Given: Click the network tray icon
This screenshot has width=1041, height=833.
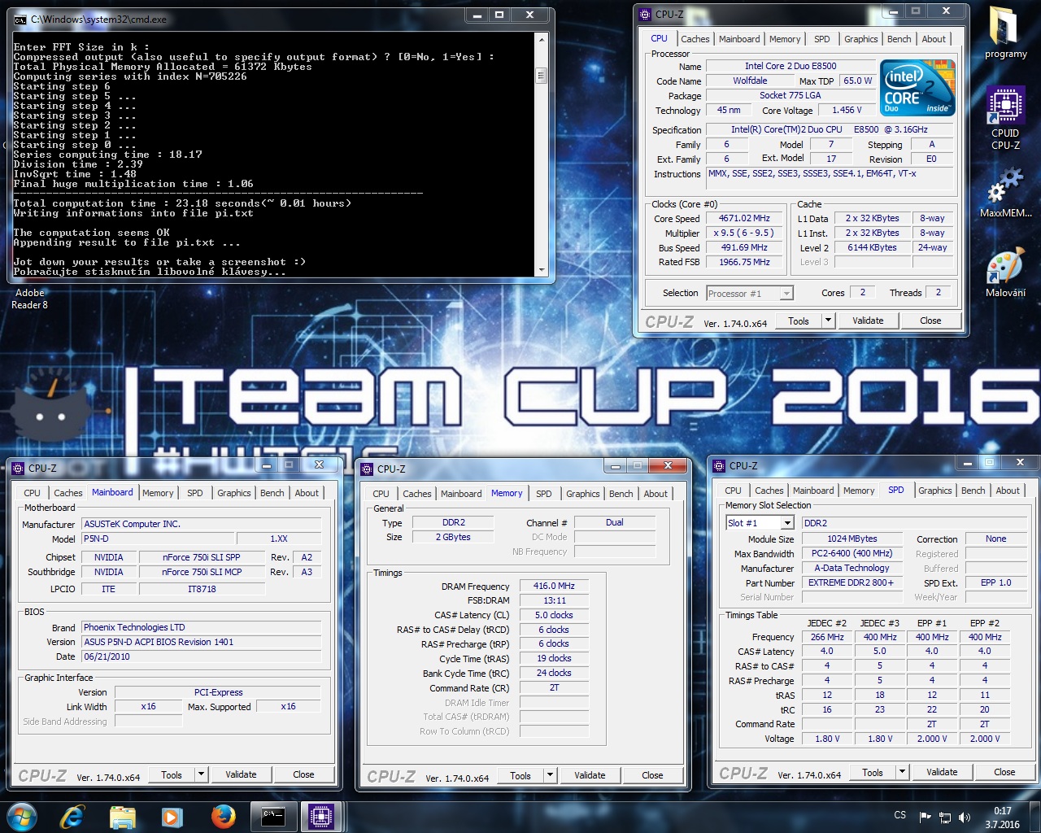Looking at the screenshot, I should tap(945, 818).
